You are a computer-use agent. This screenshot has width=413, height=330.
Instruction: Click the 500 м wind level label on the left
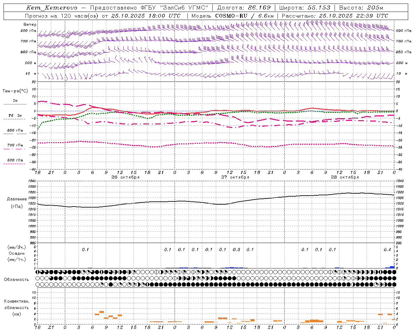[31, 63]
